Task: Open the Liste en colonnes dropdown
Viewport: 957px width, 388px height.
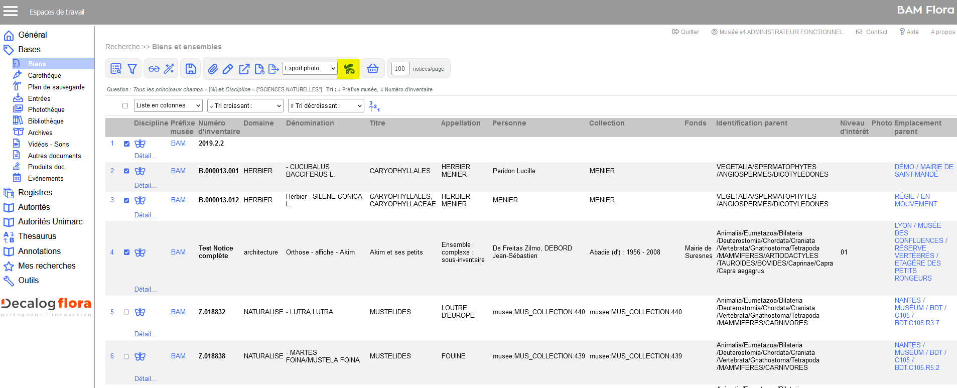Action: (x=168, y=105)
